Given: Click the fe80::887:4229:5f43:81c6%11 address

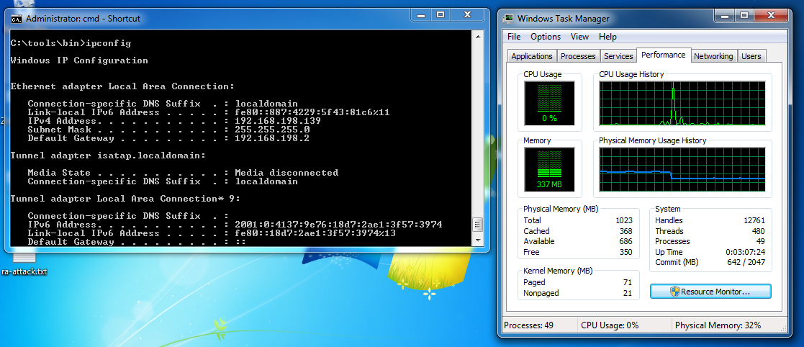Looking at the screenshot, I should (312, 112).
